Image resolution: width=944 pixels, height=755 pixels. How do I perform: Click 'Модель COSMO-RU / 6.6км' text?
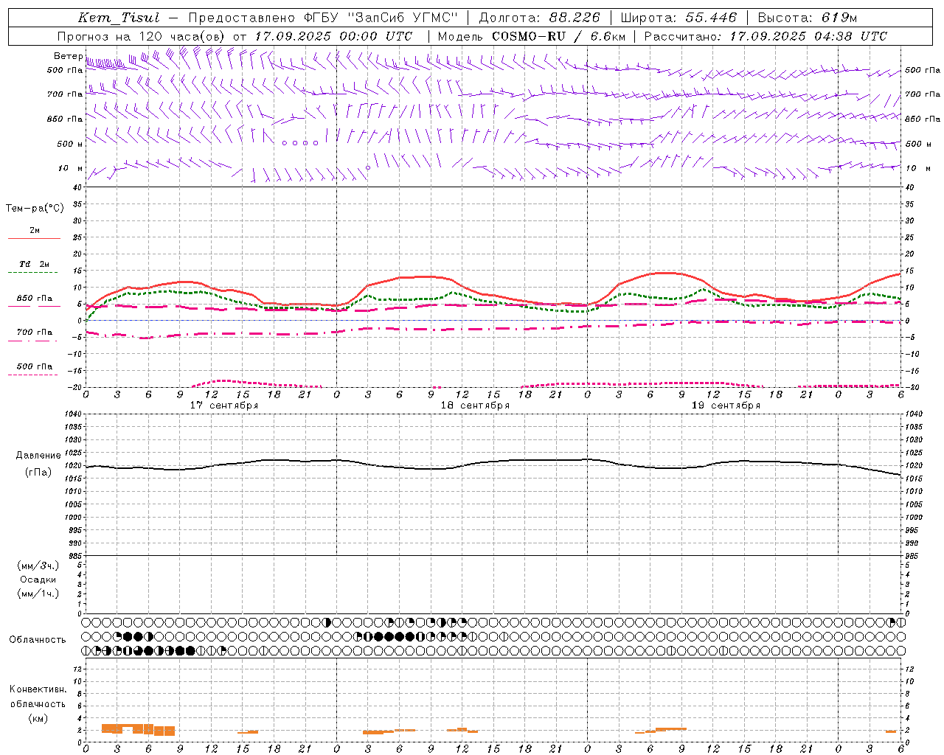point(532,36)
